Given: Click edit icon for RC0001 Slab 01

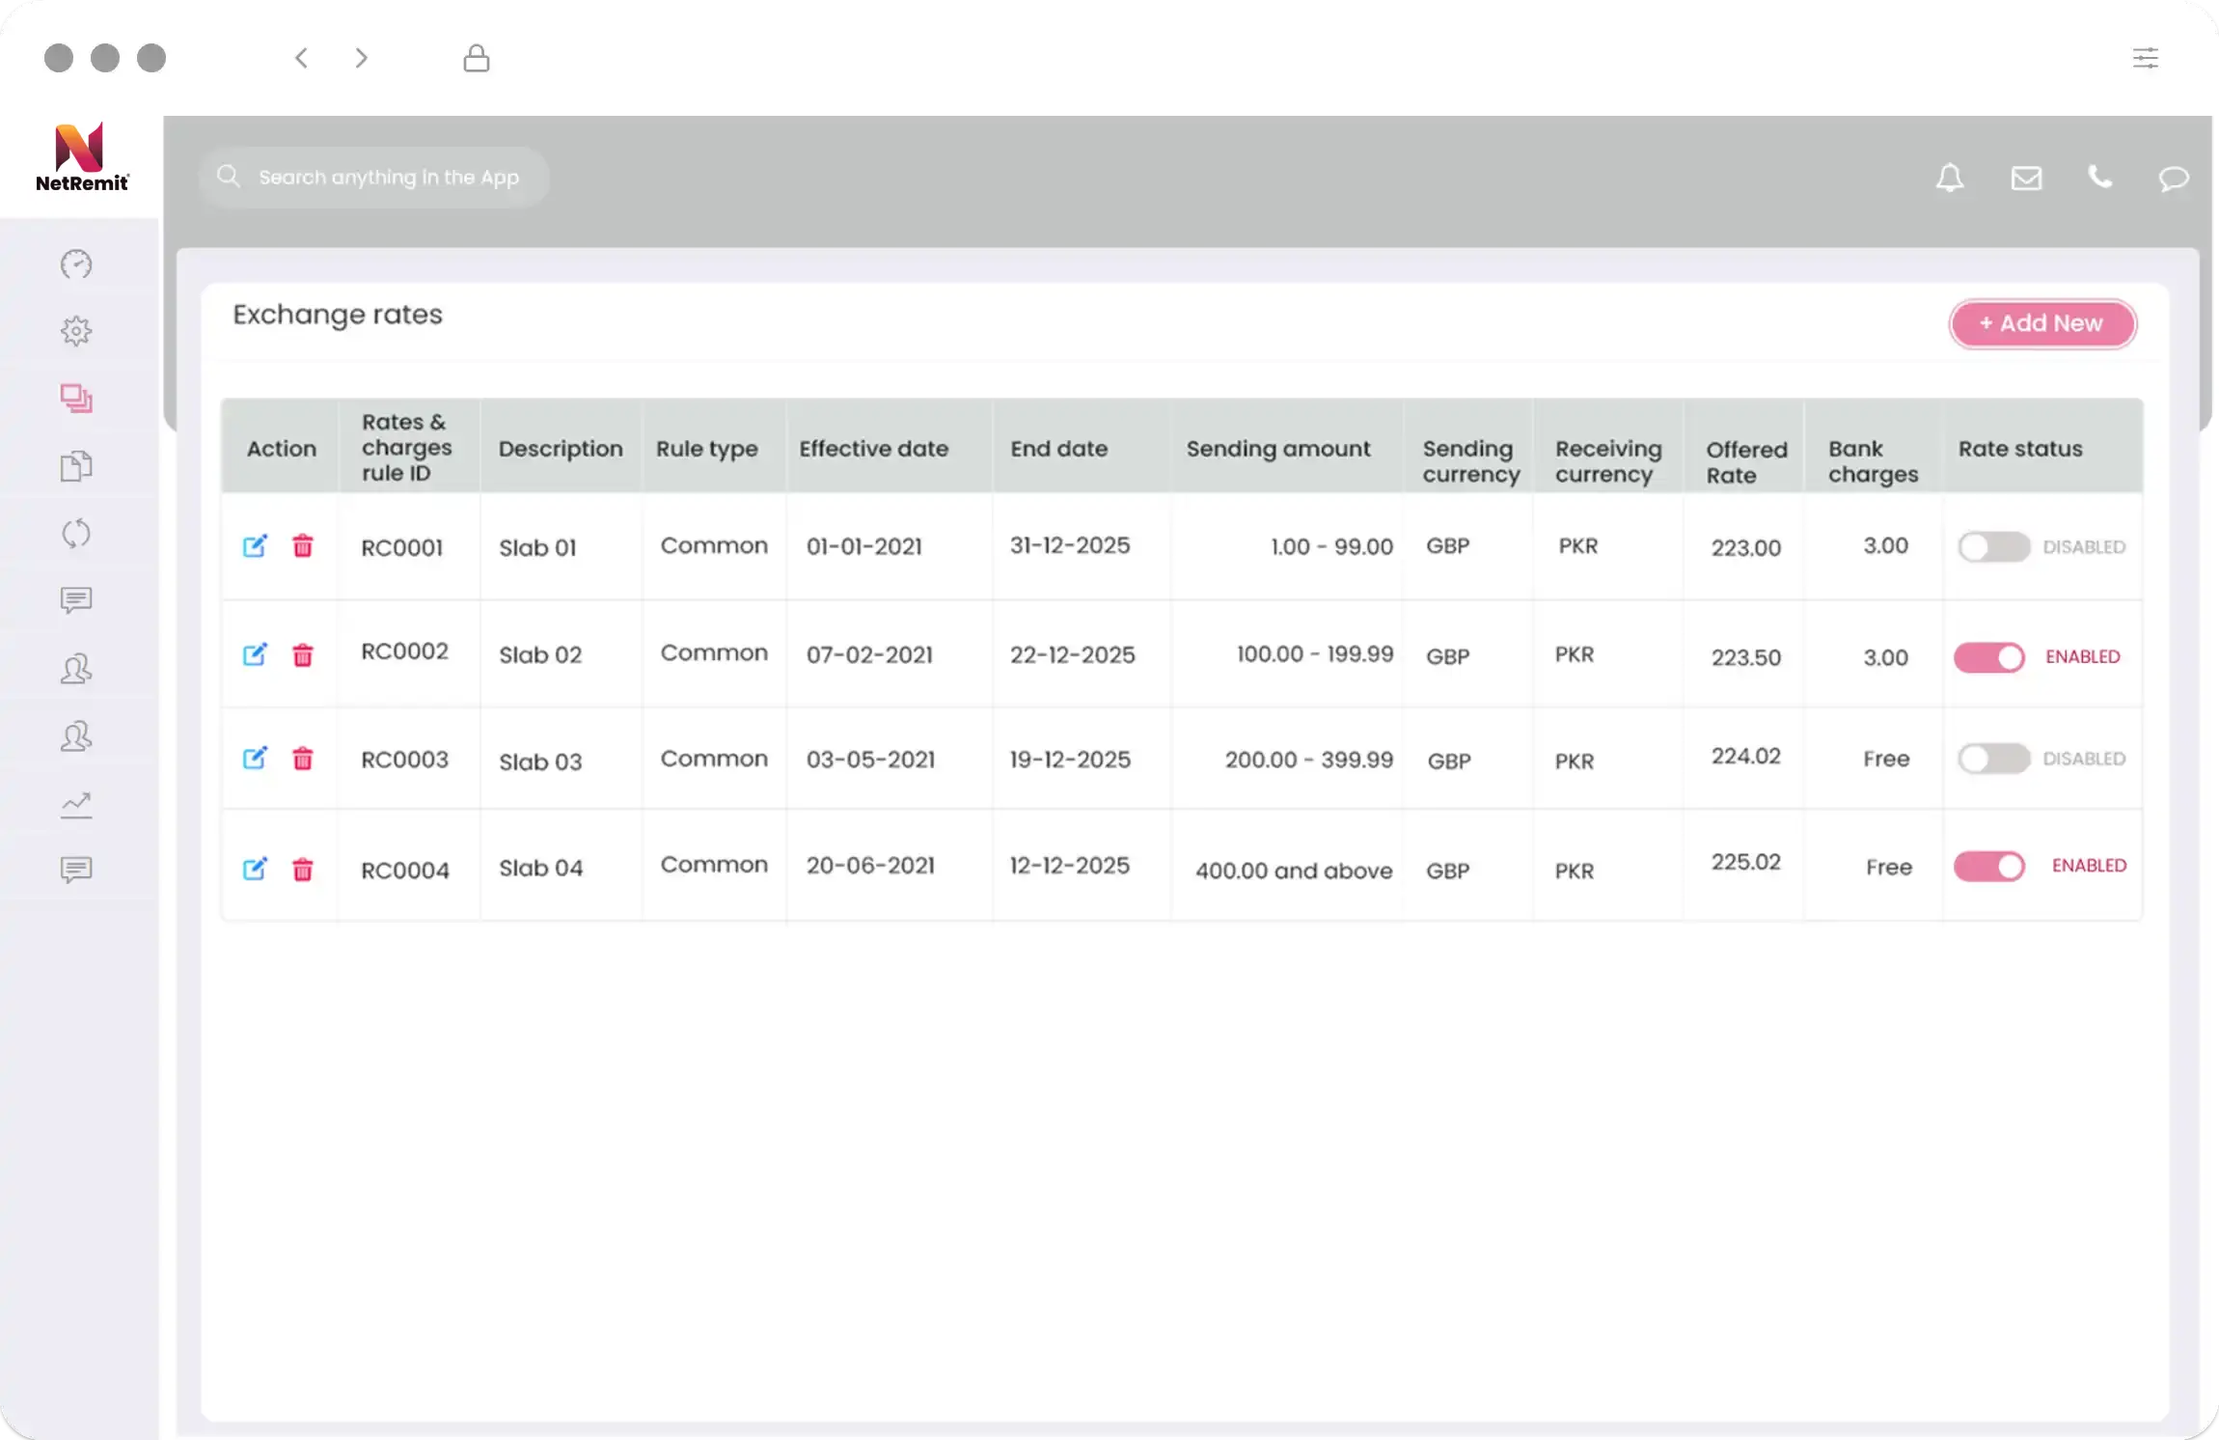Looking at the screenshot, I should [x=254, y=545].
